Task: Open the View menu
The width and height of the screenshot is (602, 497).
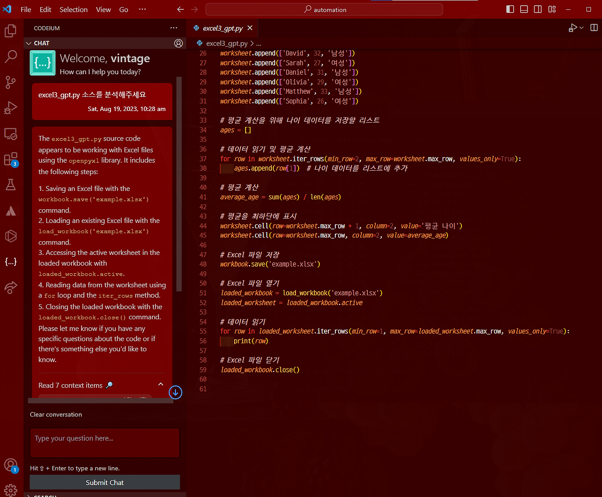Action: coord(103,9)
